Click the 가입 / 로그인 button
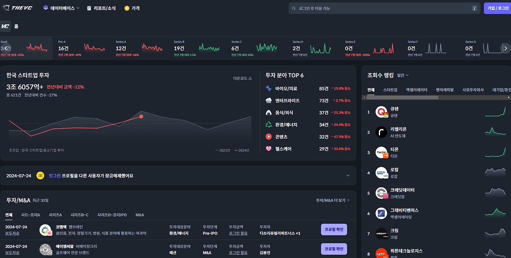Viewport: 511px width, 258px height. click(497, 8)
